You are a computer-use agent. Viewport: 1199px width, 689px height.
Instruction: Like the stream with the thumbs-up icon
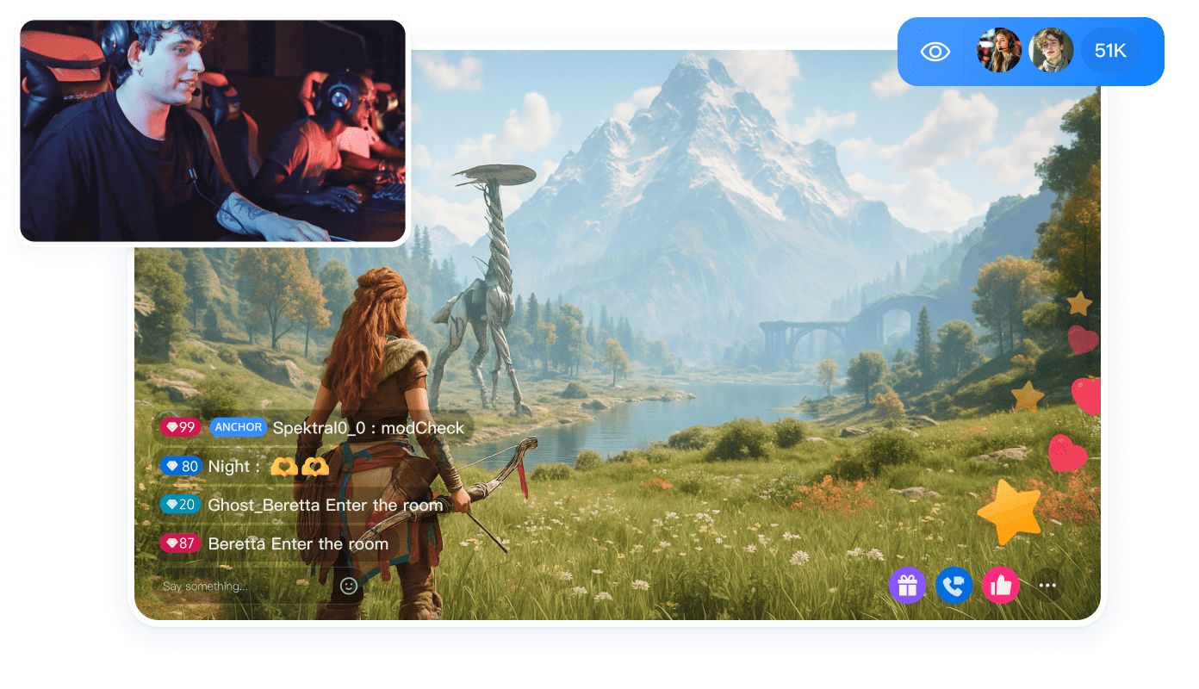click(x=1001, y=586)
